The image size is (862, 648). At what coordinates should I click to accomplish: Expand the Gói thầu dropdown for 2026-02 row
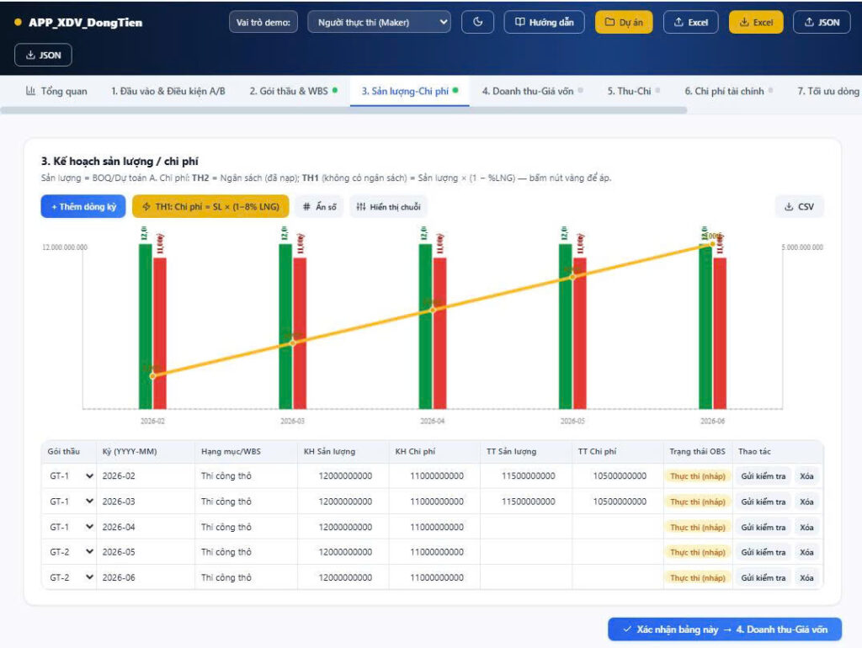point(70,476)
